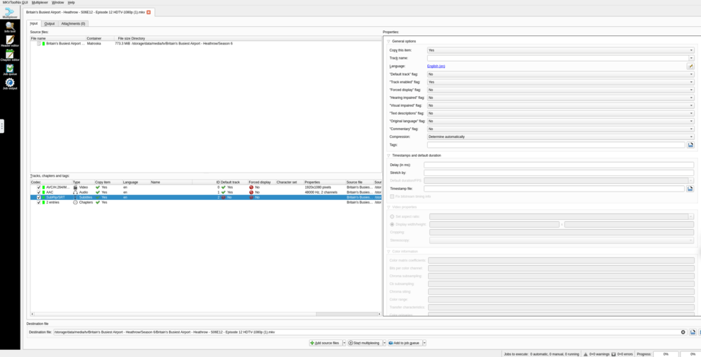Click the Stretch by input field
Viewport: 701px width, 357px height.
point(559,172)
